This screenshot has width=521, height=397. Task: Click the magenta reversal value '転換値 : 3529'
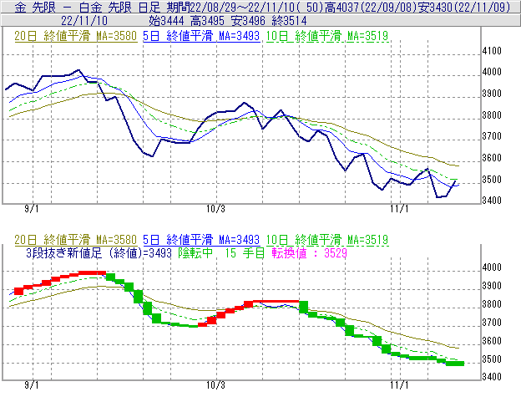[310, 253]
